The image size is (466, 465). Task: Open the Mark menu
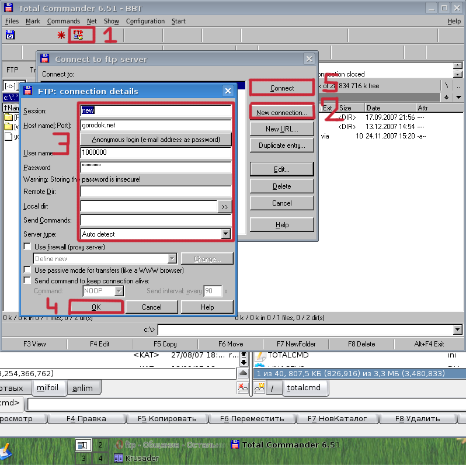click(x=33, y=21)
